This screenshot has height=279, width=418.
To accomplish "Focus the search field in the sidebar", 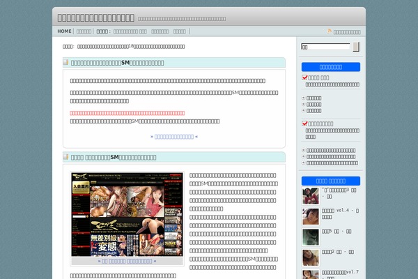I will point(325,47).
